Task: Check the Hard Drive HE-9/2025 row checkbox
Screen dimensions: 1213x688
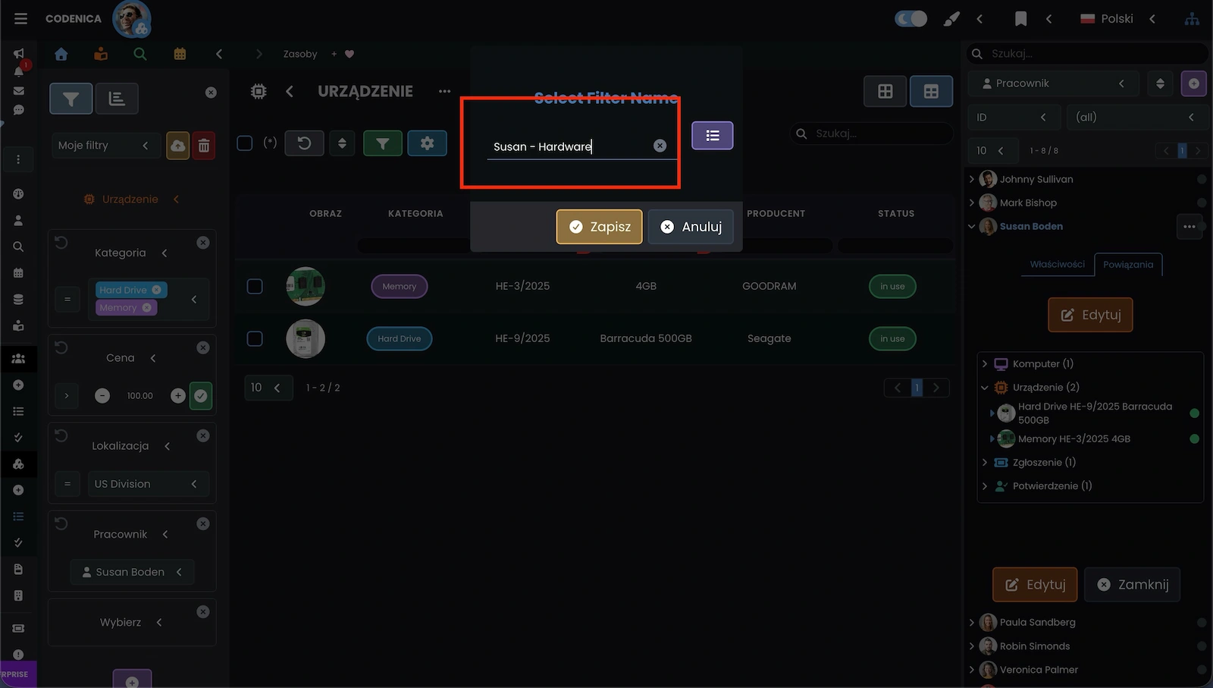Action: 255,338
